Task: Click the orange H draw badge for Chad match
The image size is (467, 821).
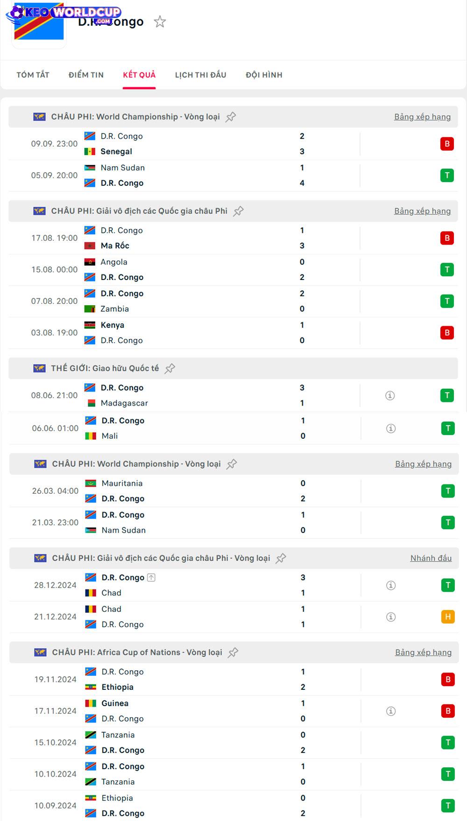Action: pos(448,617)
